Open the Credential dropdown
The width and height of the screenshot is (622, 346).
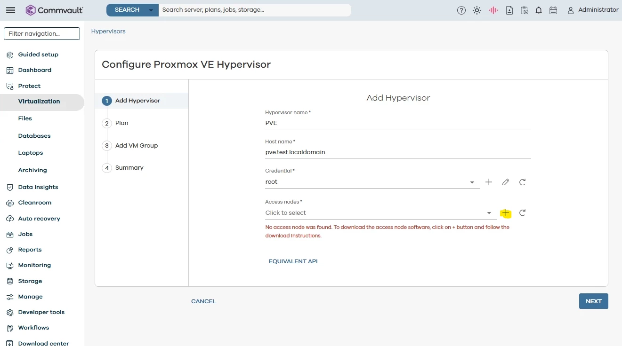point(472,182)
